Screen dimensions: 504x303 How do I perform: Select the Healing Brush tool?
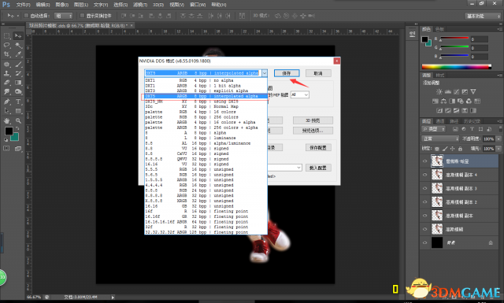pos(7,65)
